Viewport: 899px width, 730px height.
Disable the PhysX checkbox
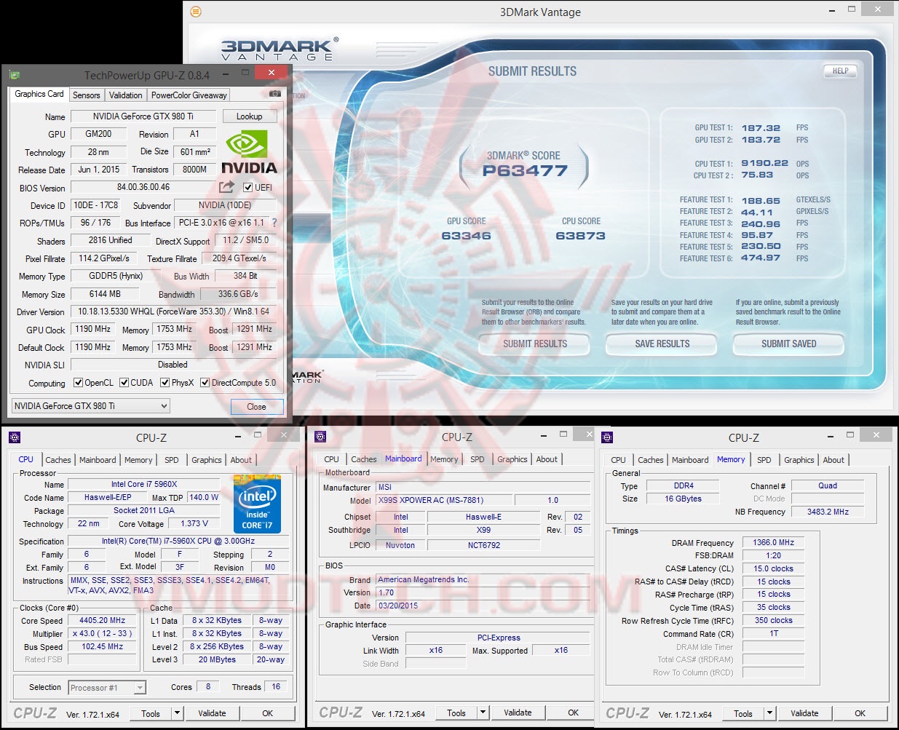(x=164, y=382)
